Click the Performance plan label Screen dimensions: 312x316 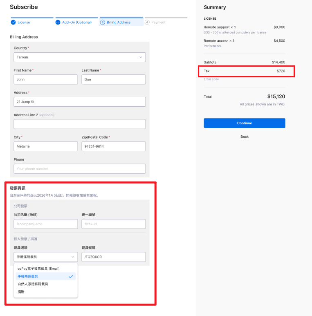pyautogui.click(x=213, y=46)
